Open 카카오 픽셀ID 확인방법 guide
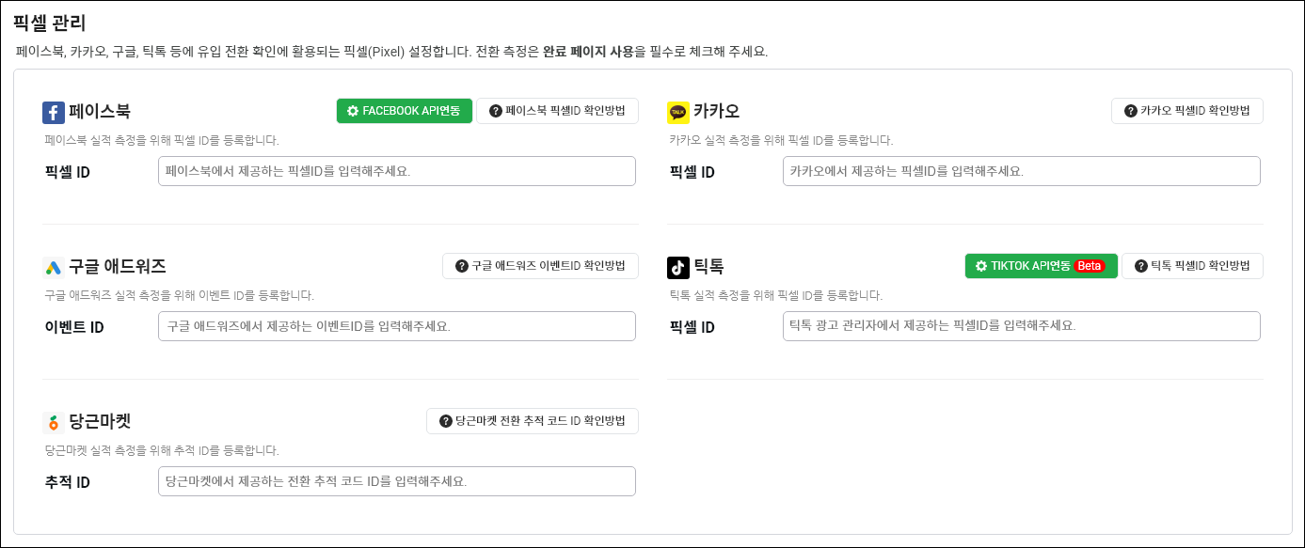The image size is (1305, 548). (x=1186, y=111)
